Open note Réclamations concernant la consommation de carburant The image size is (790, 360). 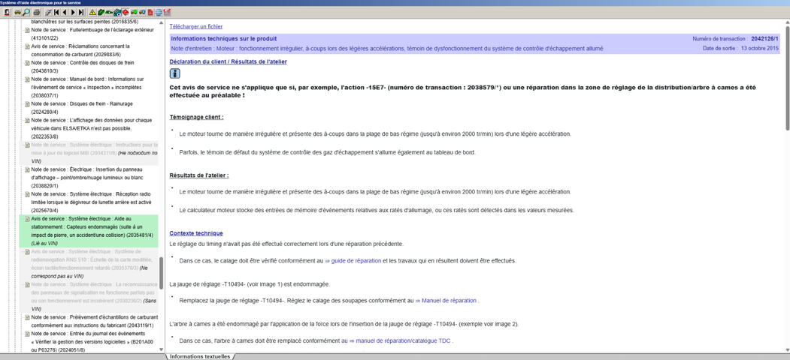pyautogui.click(x=80, y=50)
